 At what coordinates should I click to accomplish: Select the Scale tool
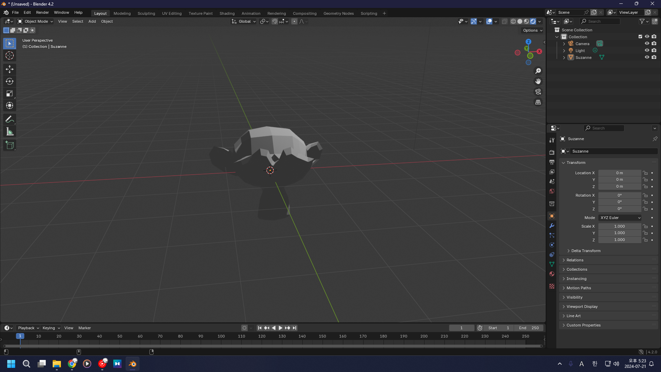pyautogui.click(x=10, y=93)
